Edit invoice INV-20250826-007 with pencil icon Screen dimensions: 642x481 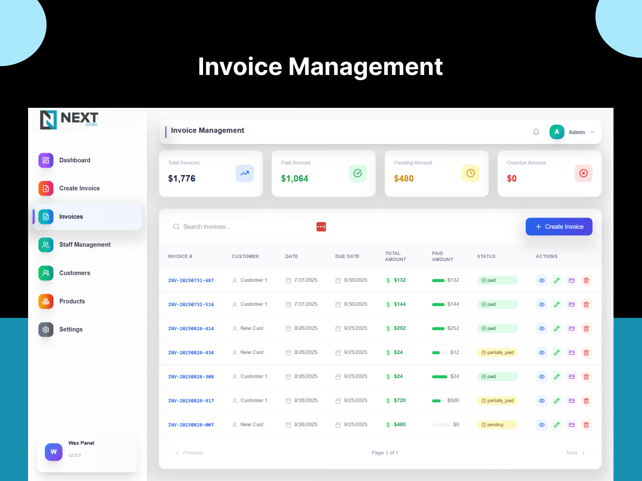(x=557, y=425)
